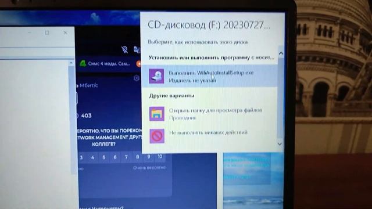Click the File Explorer folder icon
The image size is (372, 209).
[156, 114]
